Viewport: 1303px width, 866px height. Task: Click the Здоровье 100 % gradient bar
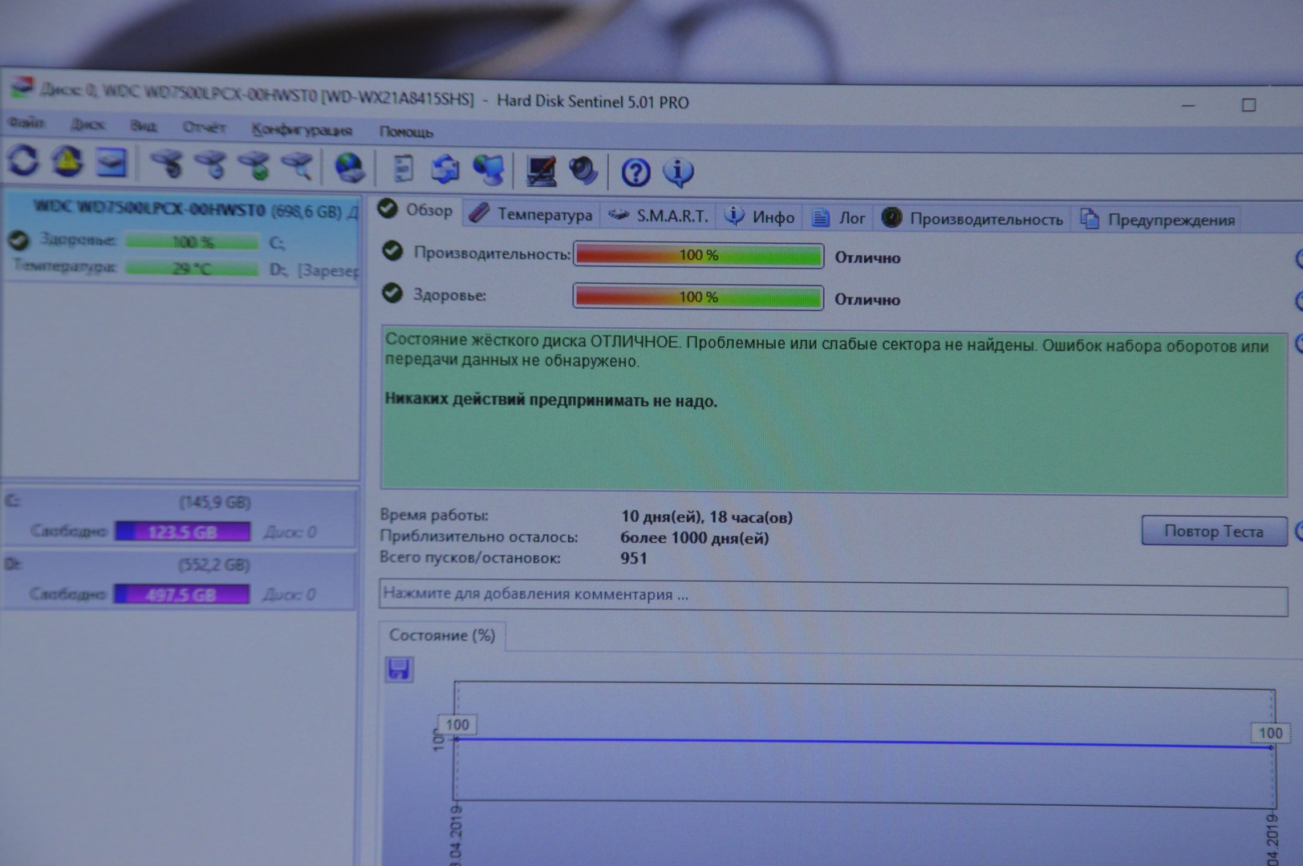point(698,297)
